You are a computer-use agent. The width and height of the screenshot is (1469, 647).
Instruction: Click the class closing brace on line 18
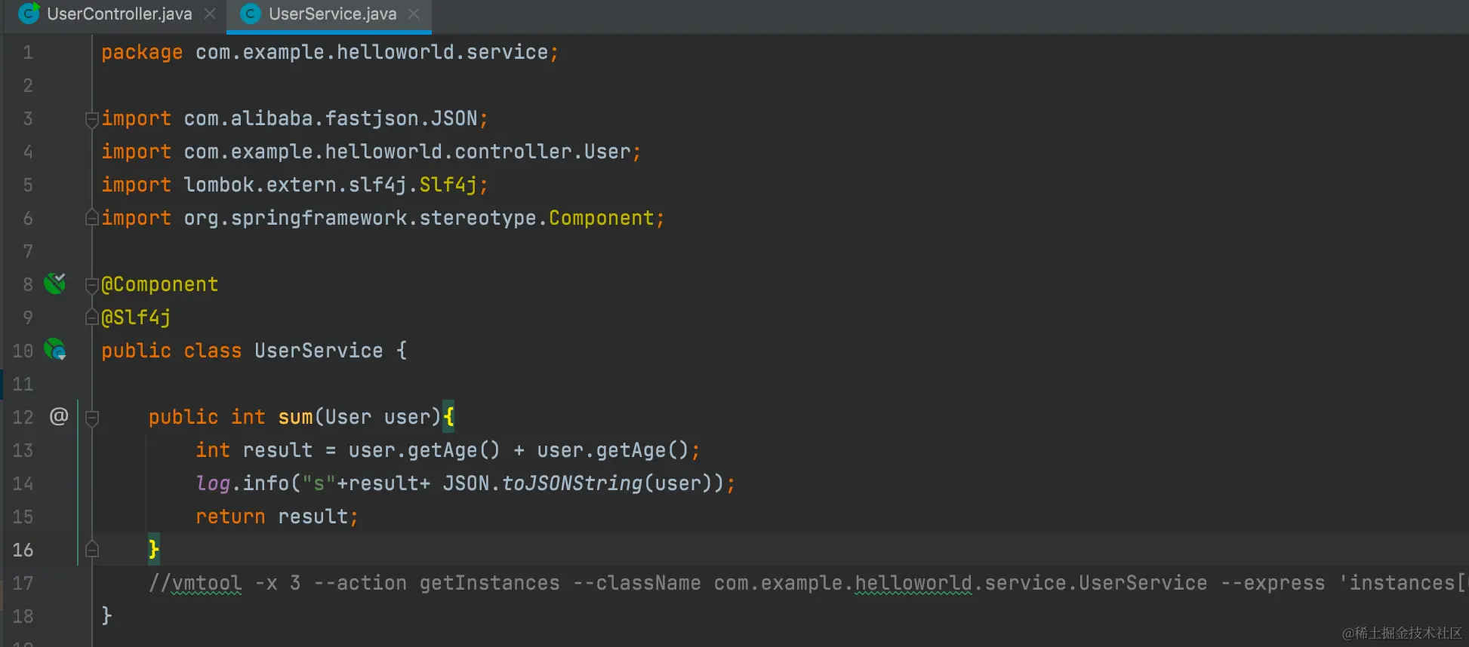[x=106, y=616]
